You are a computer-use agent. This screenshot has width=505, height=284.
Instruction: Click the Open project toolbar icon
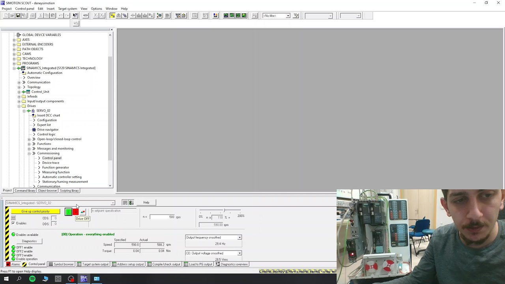pyautogui.click(x=12, y=15)
